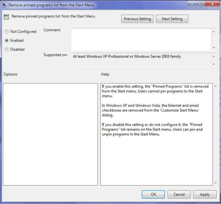Click Supported on scroll down arrow
Viewport: 221px width, 204px height.
pos(214,64)
